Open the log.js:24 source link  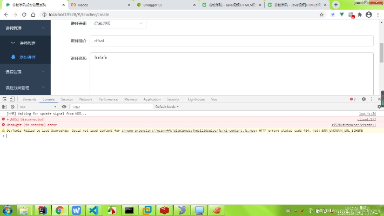(x=367, y=114)
